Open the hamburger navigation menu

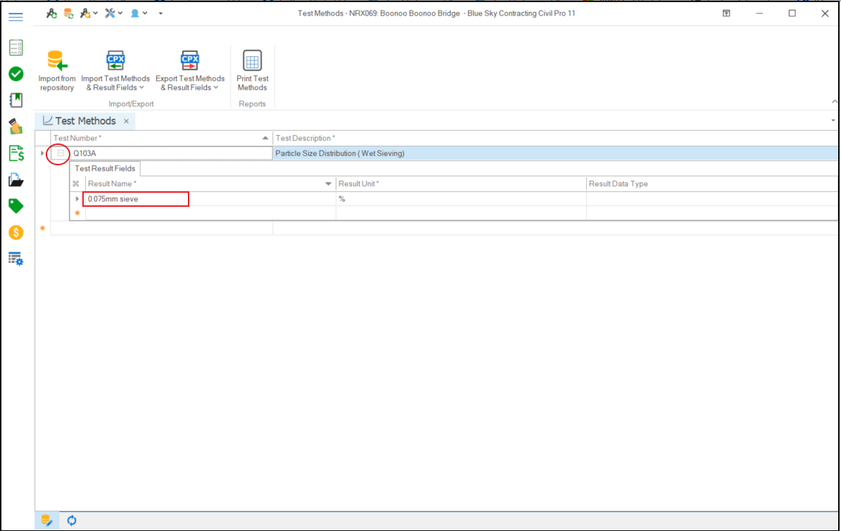15,17
